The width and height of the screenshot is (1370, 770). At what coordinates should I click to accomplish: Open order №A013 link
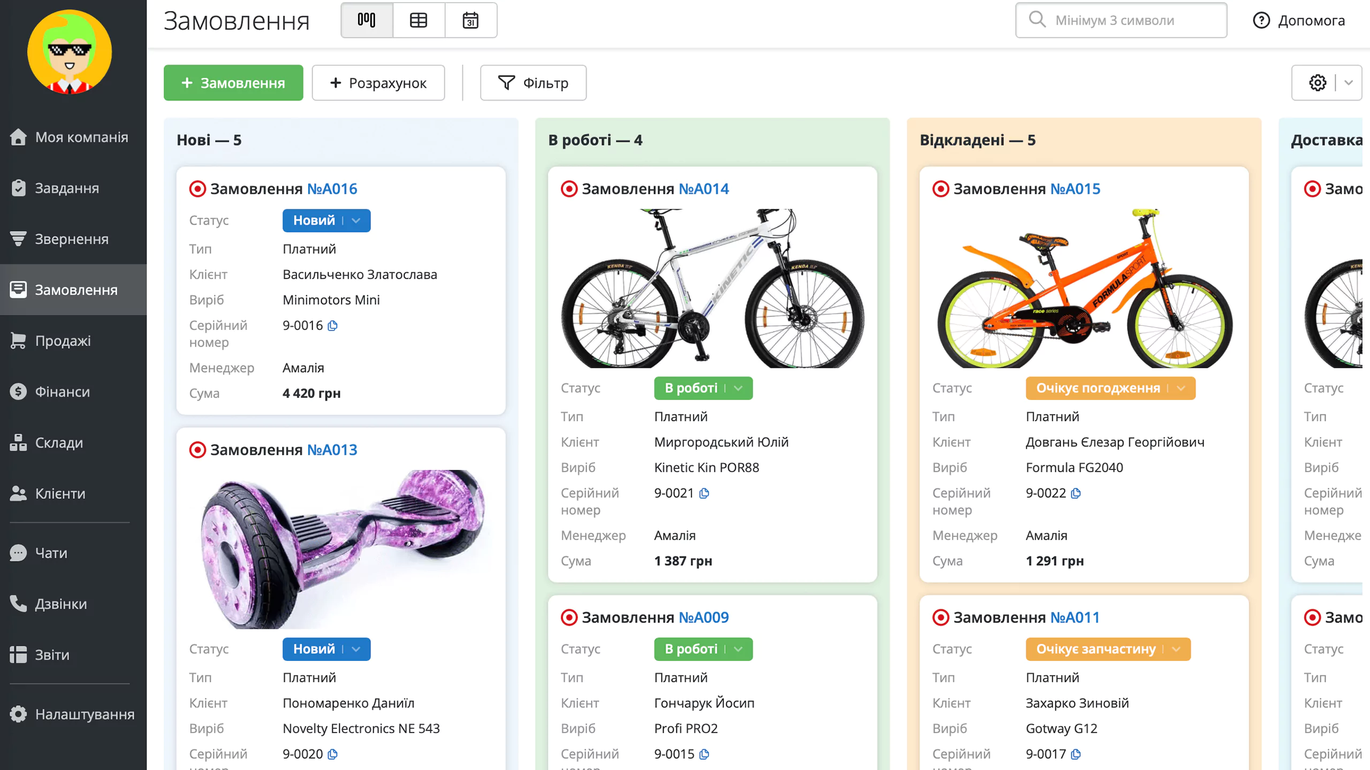pyautogui.click(x=332, y=450)
